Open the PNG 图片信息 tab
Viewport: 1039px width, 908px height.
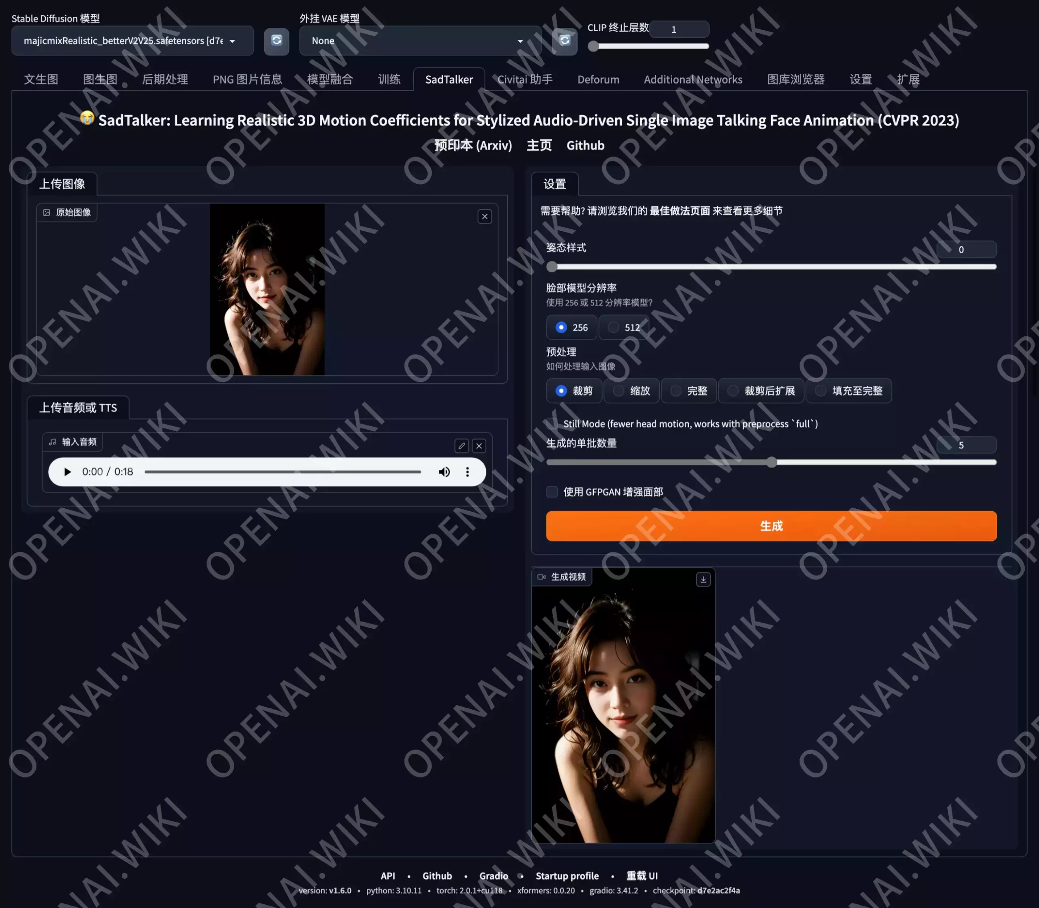[247, 80]
